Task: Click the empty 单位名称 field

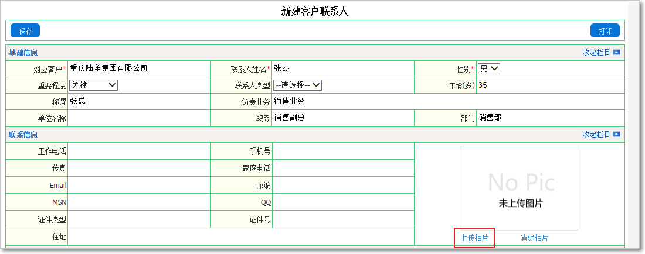Action: [139, 118]
